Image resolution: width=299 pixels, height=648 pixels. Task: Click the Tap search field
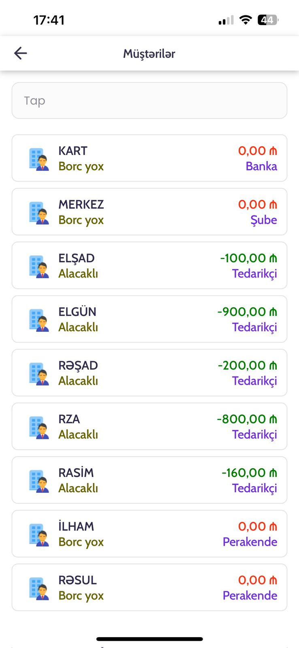coord(149,100)
